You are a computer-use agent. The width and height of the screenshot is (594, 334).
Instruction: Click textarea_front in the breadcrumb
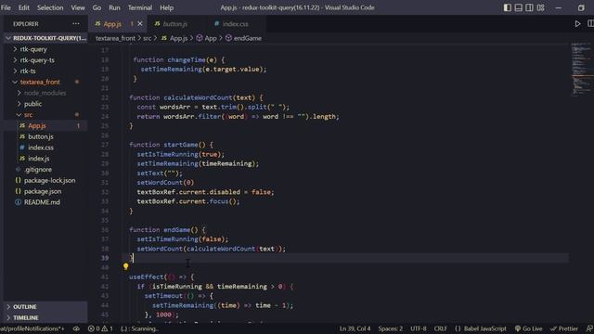[x=115, y=38]
